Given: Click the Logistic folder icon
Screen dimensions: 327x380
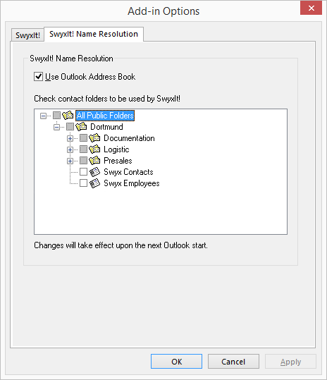Looking at the screenshot, I should pyautogui.click(x=94, y=149).
